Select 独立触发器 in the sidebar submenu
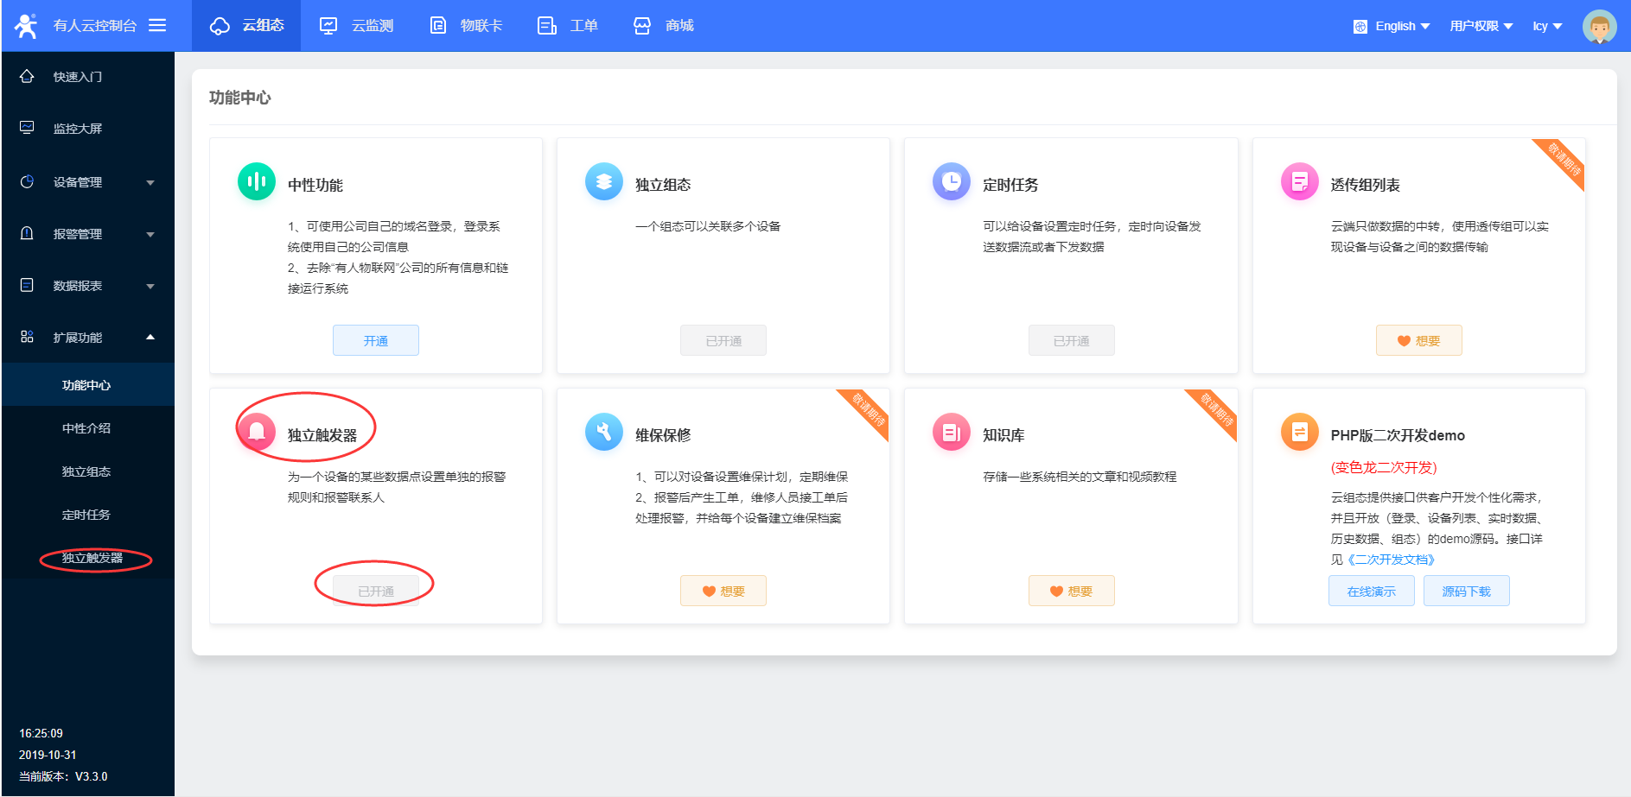 click(88, 558)
